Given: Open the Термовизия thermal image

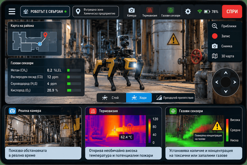Looking at the screenshot, I should pyautogui.click(x=116, y=131).
